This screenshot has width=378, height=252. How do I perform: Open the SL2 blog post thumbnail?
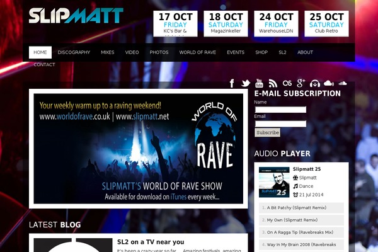[x=73, y=245]
